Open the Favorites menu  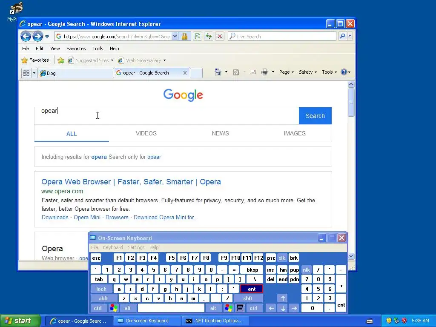[76, 49]
